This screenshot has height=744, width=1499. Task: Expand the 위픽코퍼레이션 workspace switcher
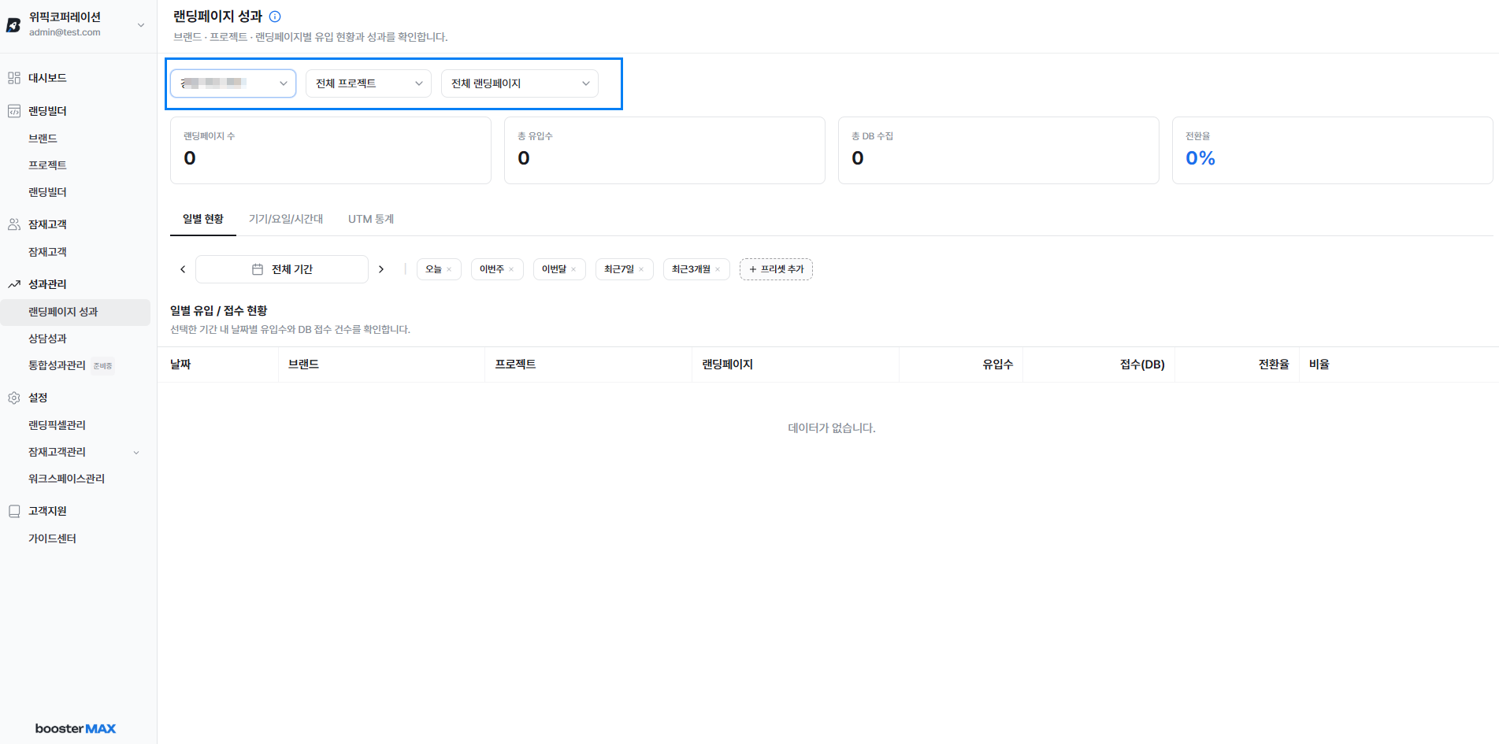pos(141,24)
